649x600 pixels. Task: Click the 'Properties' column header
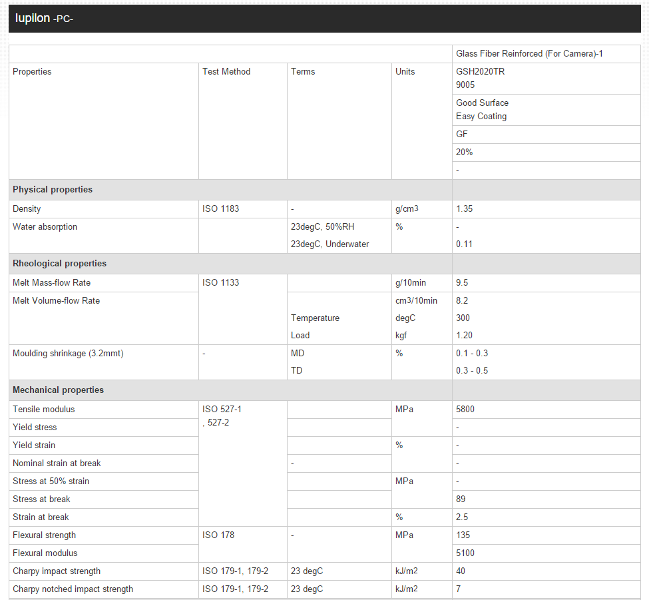[x=32, y=72]
